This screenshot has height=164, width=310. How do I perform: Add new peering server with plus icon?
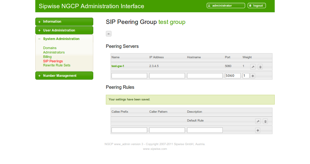click(x=253, y=76)
